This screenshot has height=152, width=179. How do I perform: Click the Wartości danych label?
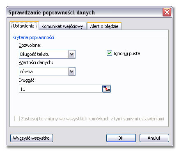coord(36,62)
